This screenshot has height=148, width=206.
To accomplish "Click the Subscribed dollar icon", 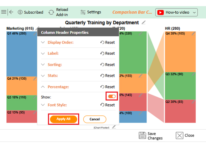I will (20, 12).
